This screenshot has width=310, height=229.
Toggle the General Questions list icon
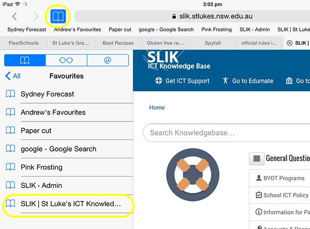coord(257,159)
